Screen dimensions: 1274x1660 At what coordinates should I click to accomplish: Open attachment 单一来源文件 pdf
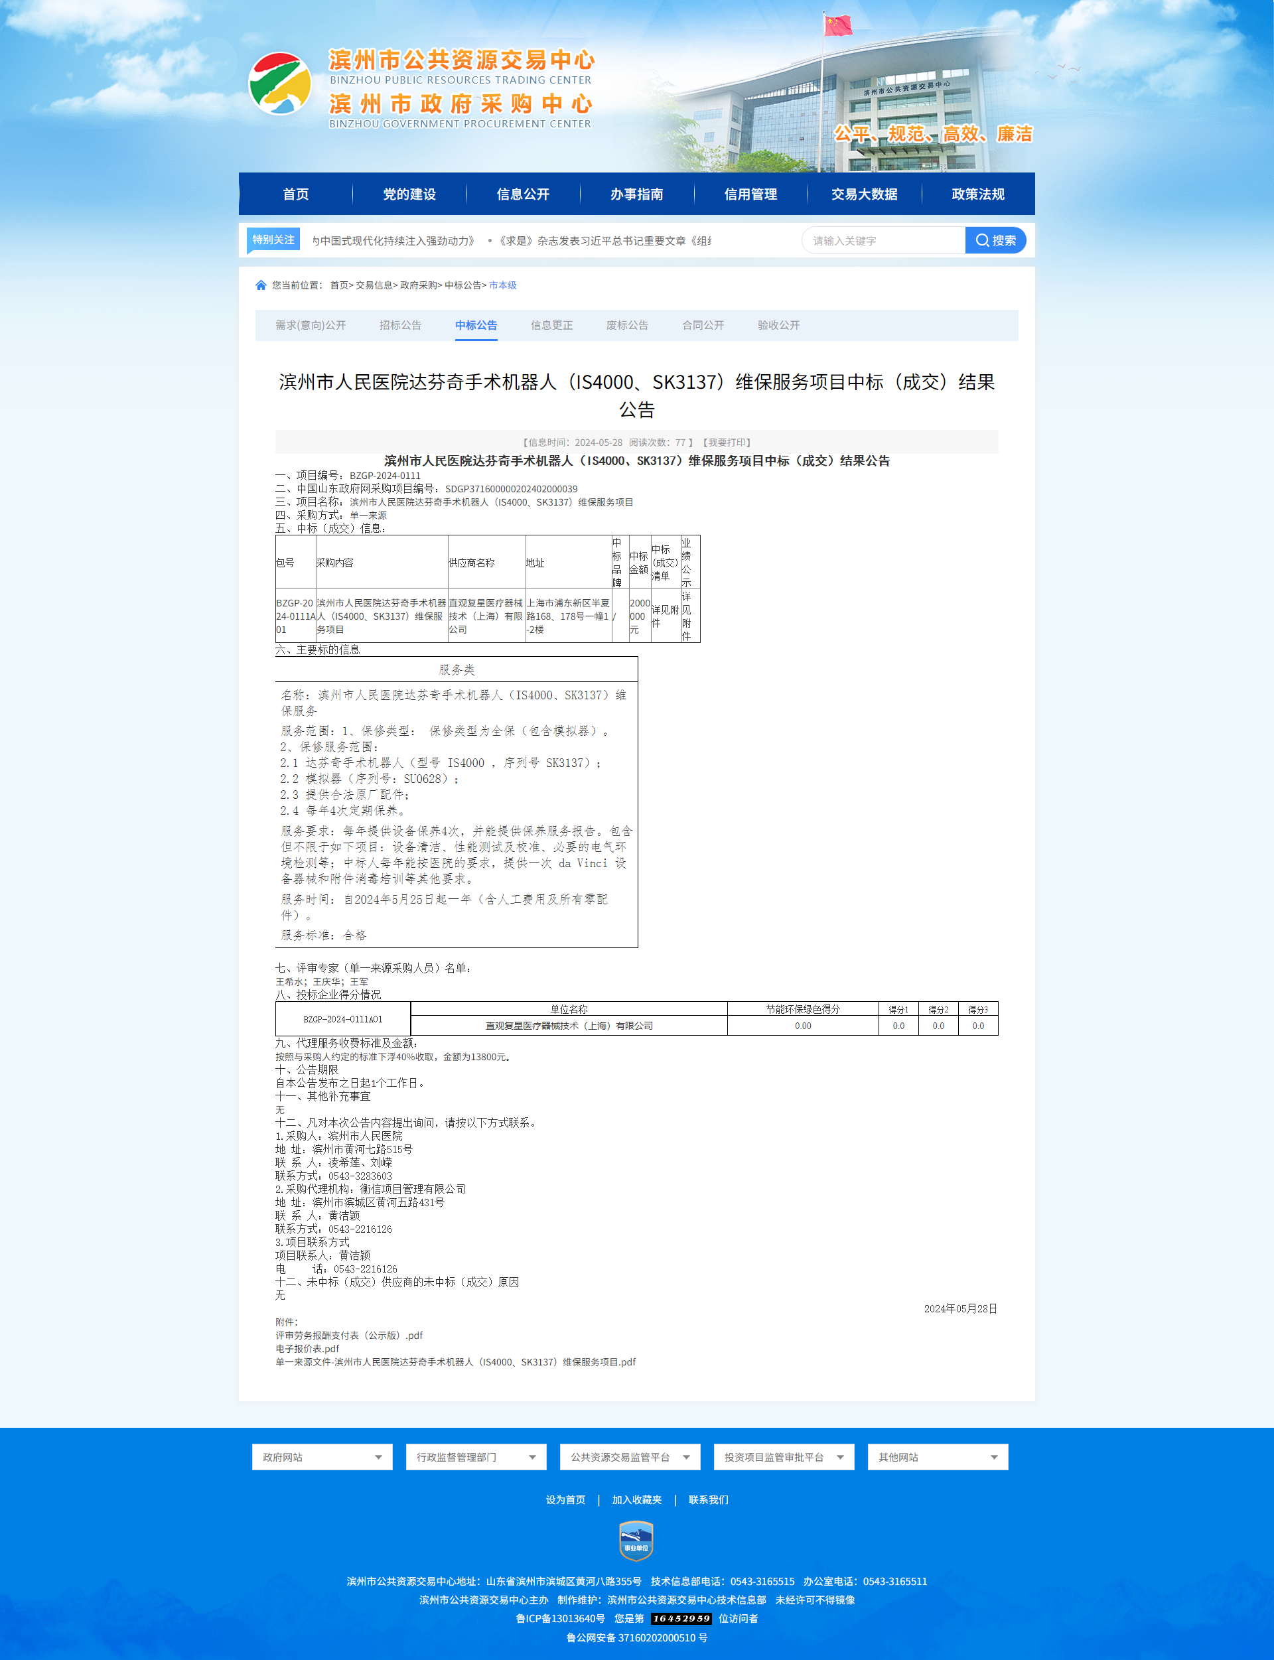[455, 1362]
